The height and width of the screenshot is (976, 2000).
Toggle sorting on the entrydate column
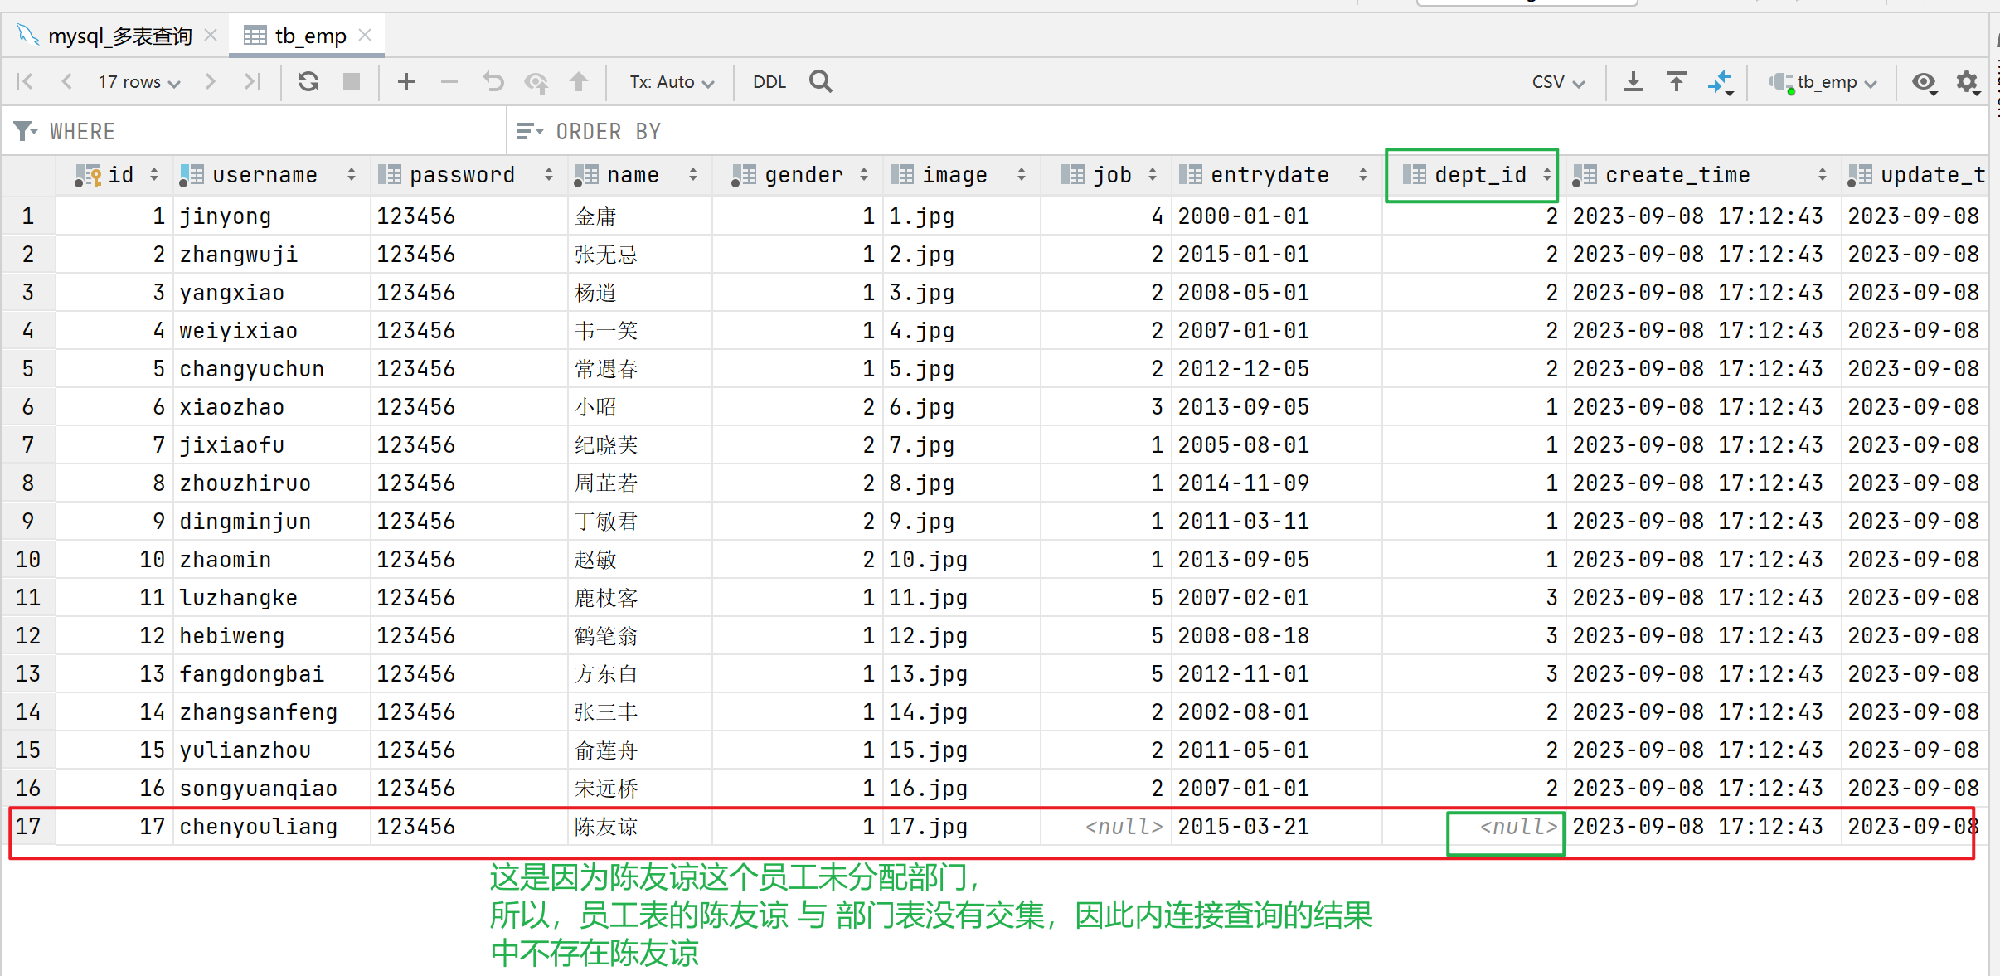[x=1362, y=175]
